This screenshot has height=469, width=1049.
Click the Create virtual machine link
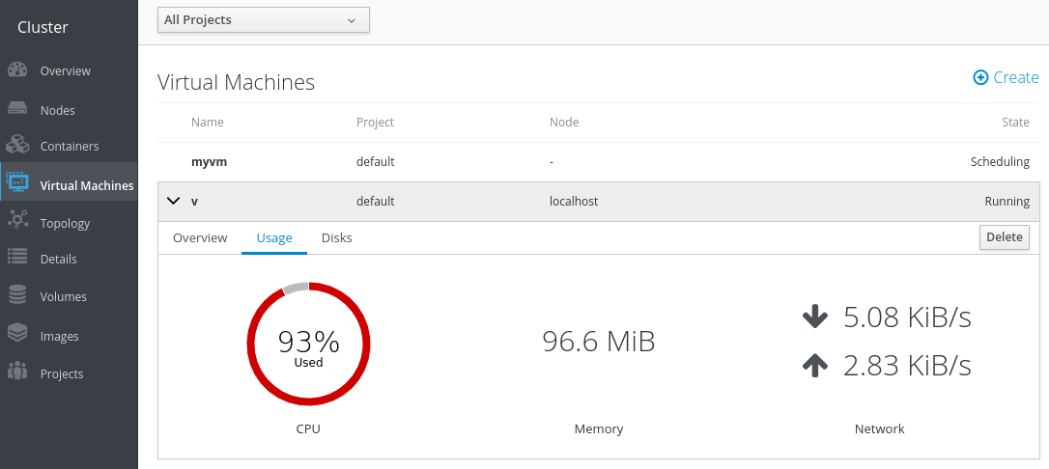tap(1006, 78)
